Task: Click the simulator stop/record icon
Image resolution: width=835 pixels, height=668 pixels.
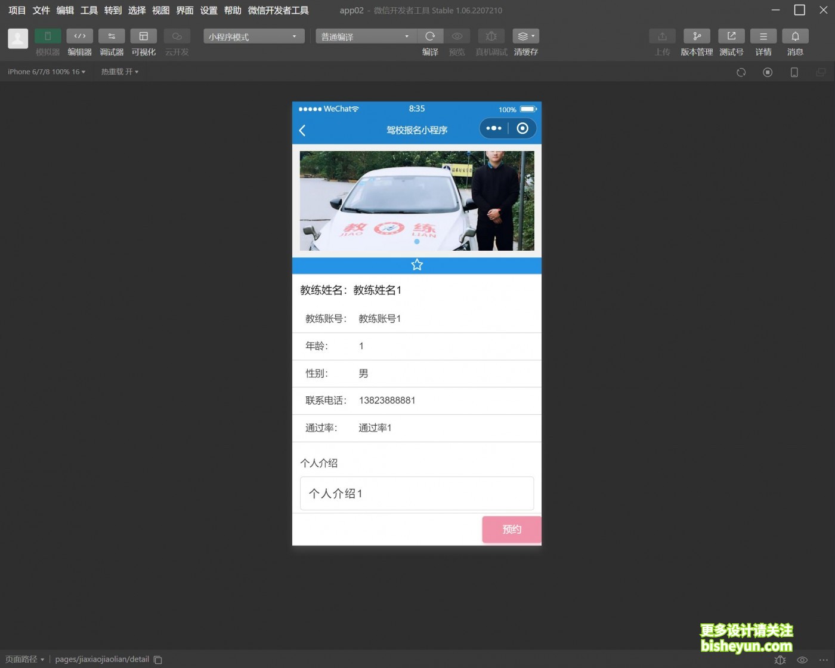Action: [768, 72]
